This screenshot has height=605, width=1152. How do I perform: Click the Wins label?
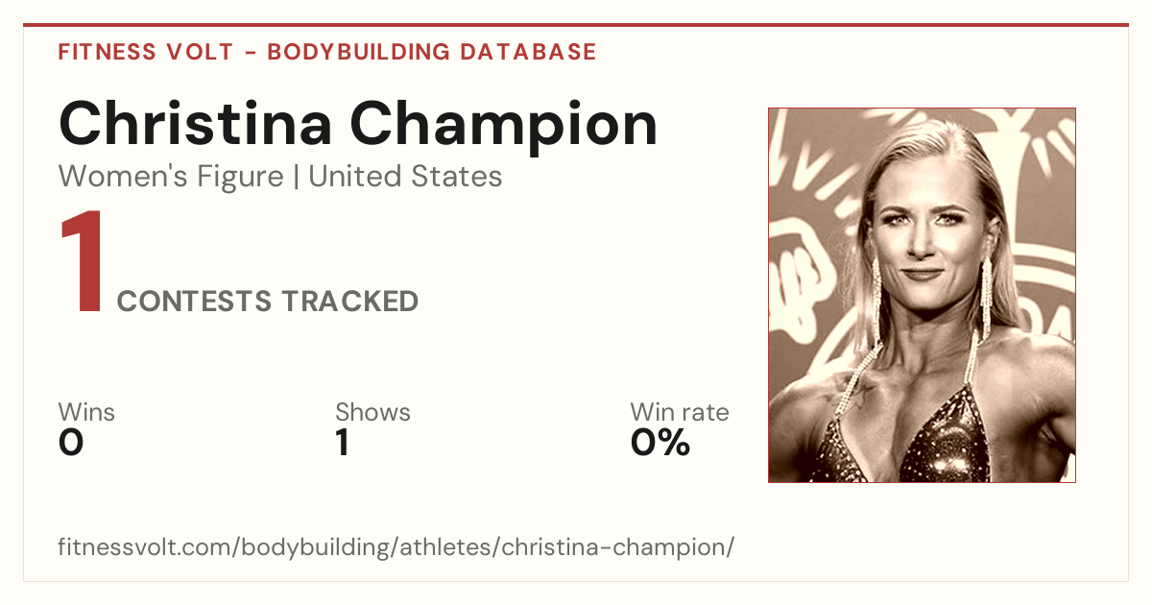86,412
